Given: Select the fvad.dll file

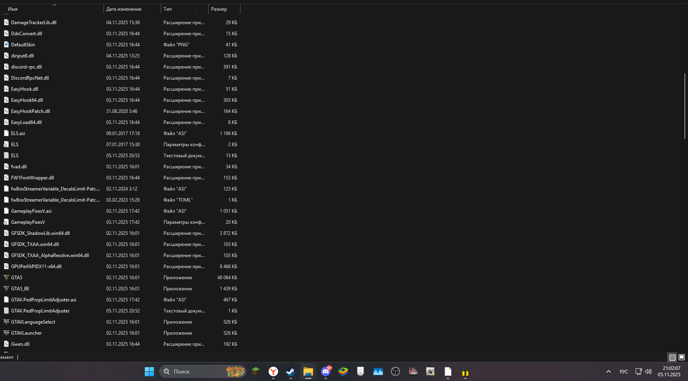Looking at the screenshot, I should [x=19, y=167].
